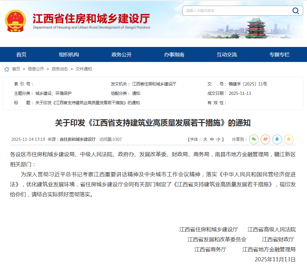307x266 pixels.
Task: Click the home icon in breadcrumb
Action: (x=7, y=69)
